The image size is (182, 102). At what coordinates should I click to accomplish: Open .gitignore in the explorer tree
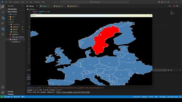15,34
